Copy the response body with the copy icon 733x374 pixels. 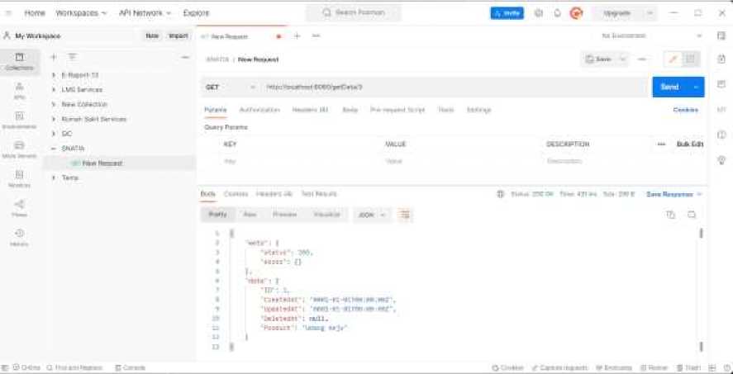[x=671, y=215]
